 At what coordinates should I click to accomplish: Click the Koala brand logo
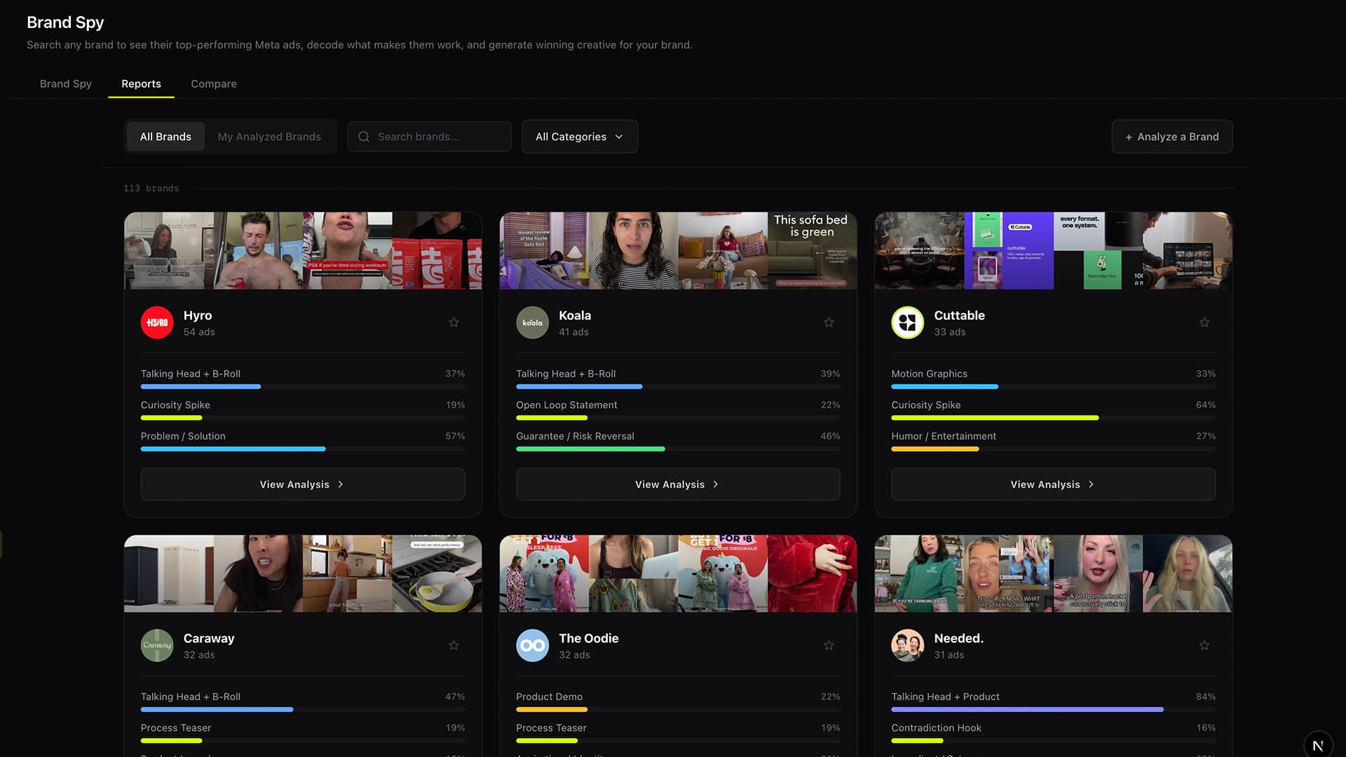(x=532, y=322)
